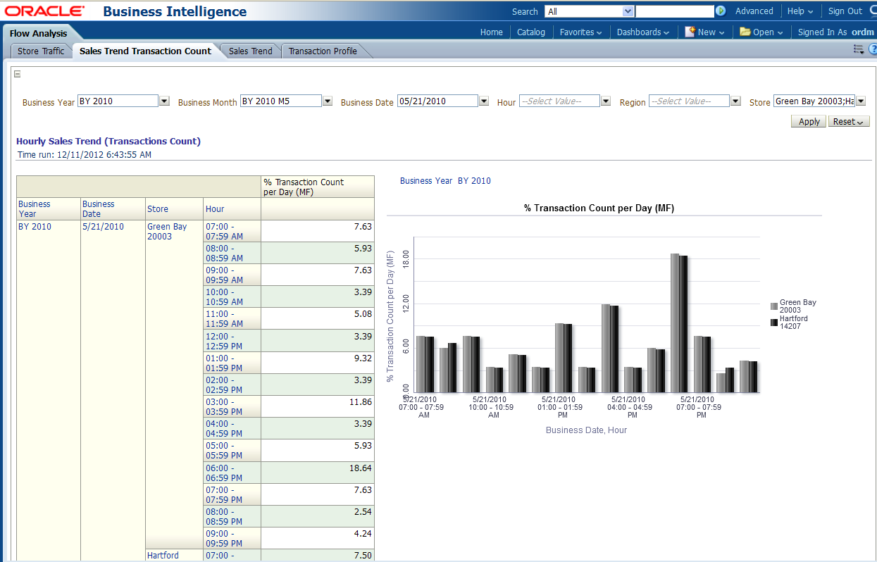Screen dimensions: 877x562
Task: Click the Apply button
Action: (809, 121)
